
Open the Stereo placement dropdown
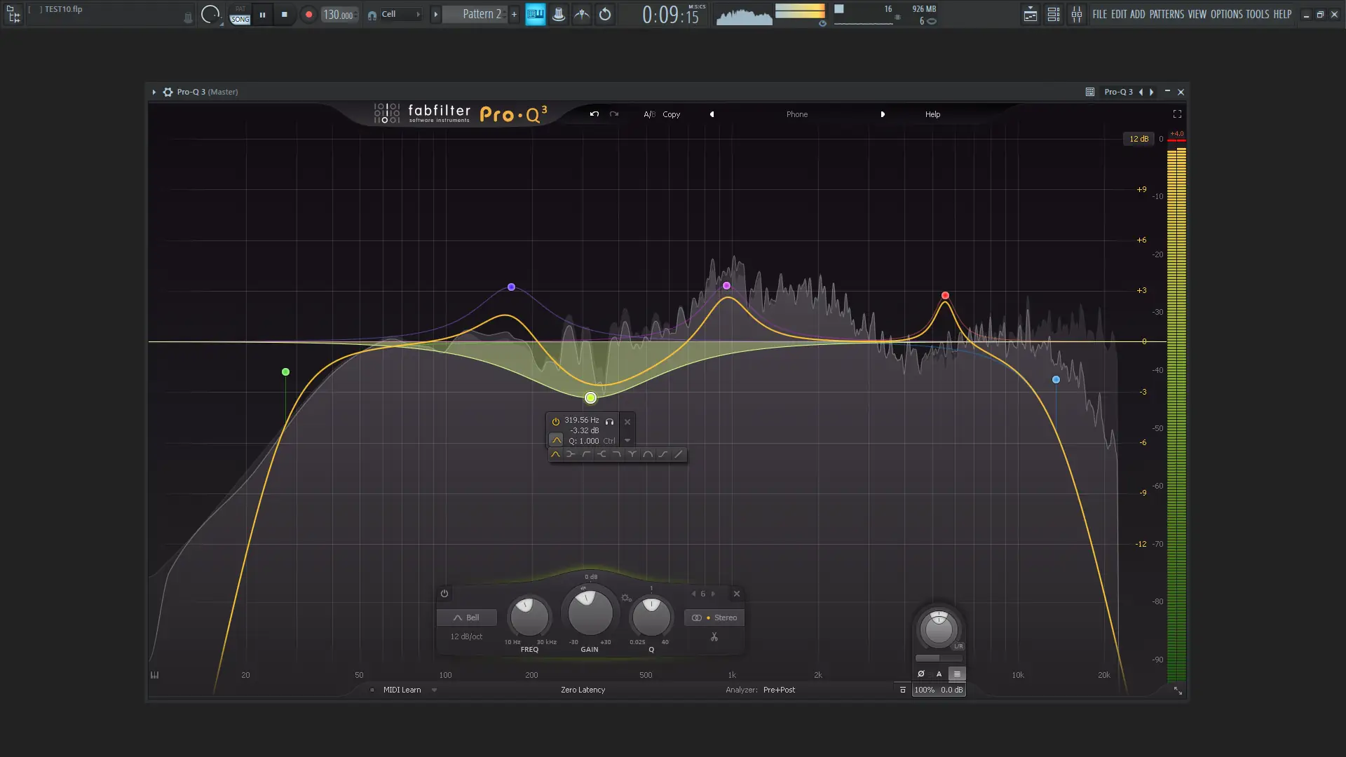pos(714,618)
